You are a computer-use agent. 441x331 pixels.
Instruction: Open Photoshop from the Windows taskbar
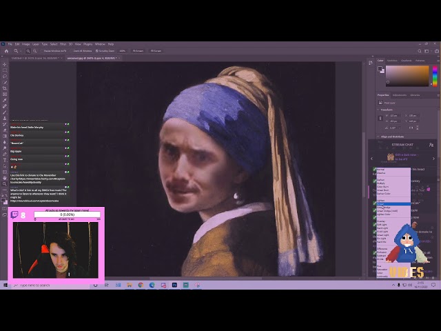click(174, 285)
